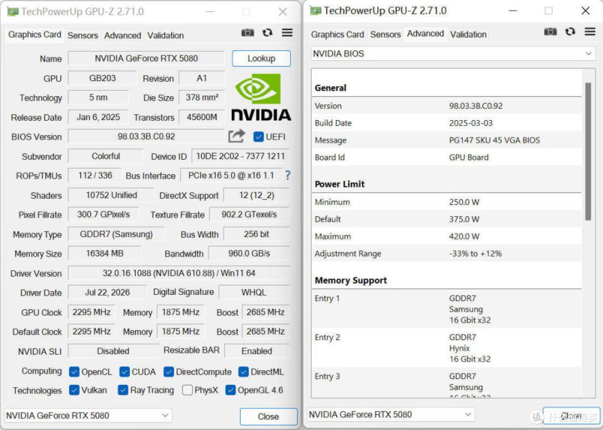Screen dimensions: 603x430
Task: Enable the PhysX checkbox
Action: 187,390
